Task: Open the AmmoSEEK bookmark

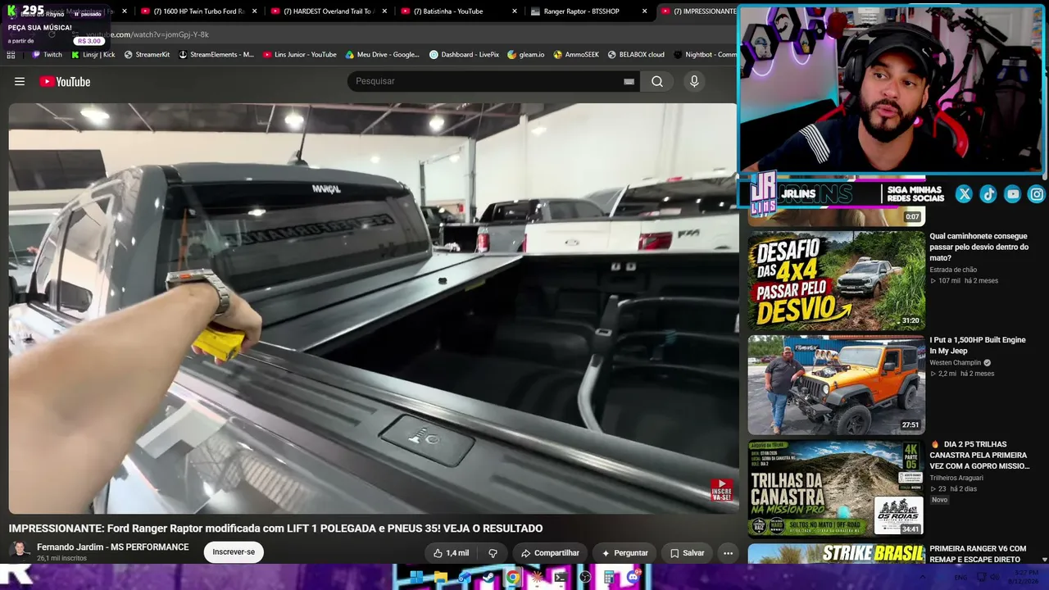Action: pyautogui.click(x=576, y=55)
